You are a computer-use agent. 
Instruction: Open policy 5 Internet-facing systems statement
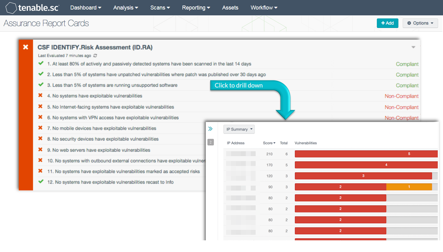pyautogui.click(x=111, y=107)
